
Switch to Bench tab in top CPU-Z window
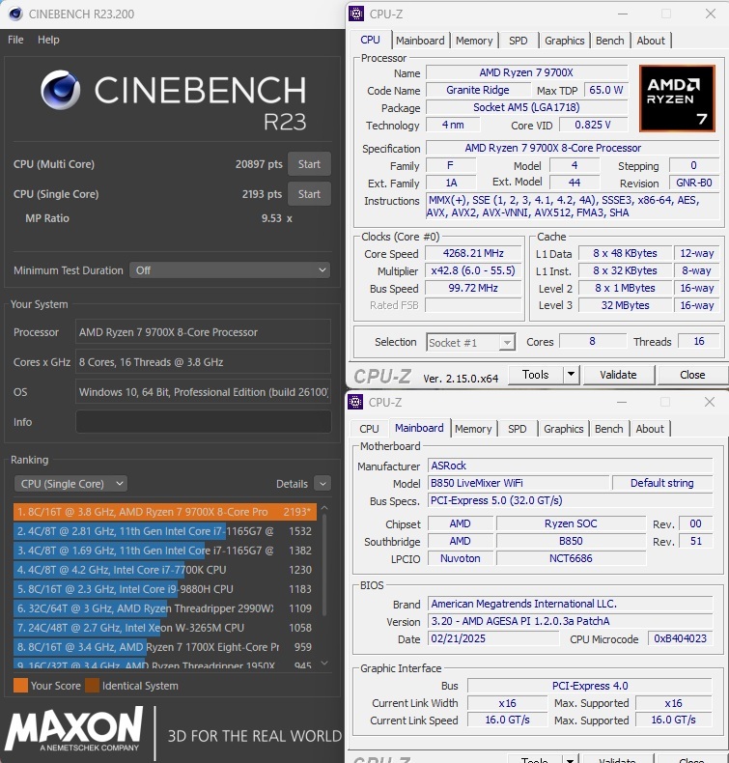coord(610,41)
